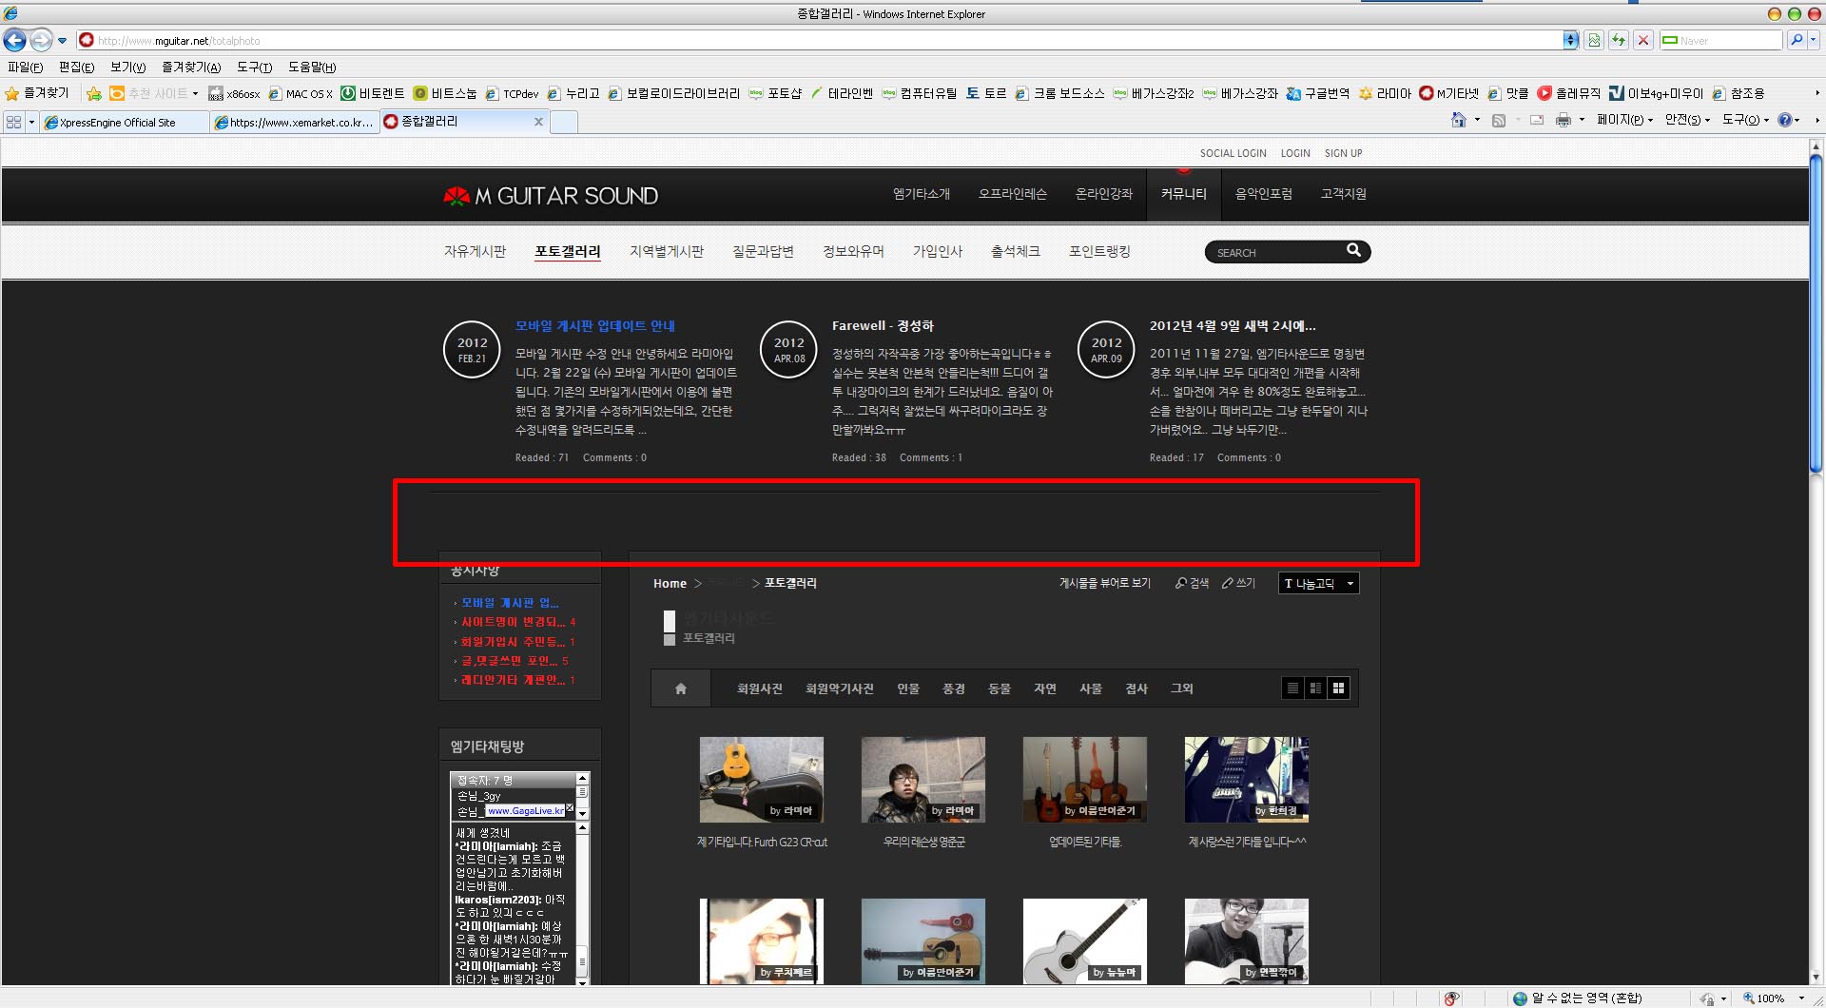The image size is (1826, 1008).
Task: Open the tab list dropdown next to Quick Tabs
Action: pyautogui.click(x=31, y=122)
